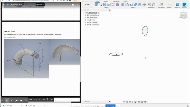The image size is (190, 107).
Task: Switch to the Sheet Metal tab
Action: pyautogui.click(x=116, y=1)
